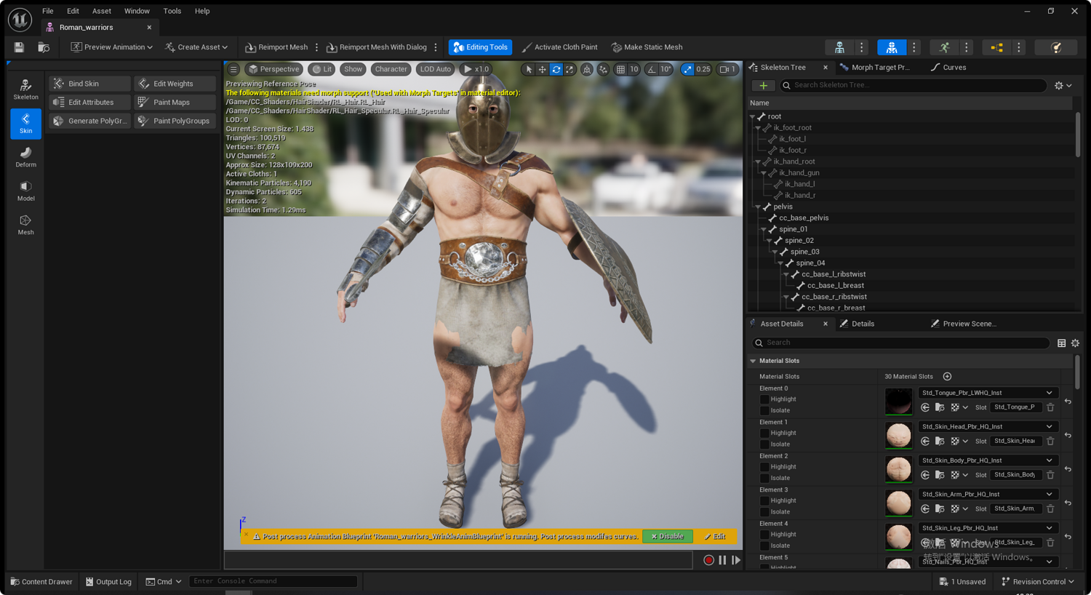Image resolution: width=1091 pixels, height=595 pixels.
Task: Open the Skeleton editor mode icon
Action: point(839,47)
